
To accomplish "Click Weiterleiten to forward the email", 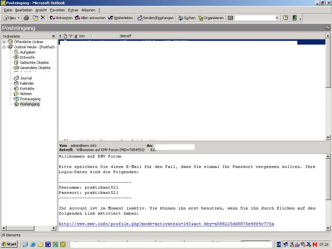I will pyautogui.click(x=120, y=18).
